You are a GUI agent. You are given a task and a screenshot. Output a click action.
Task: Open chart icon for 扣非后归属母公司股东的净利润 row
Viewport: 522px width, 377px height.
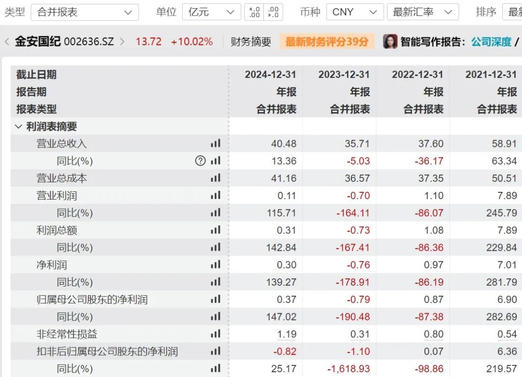click(216, 351)
